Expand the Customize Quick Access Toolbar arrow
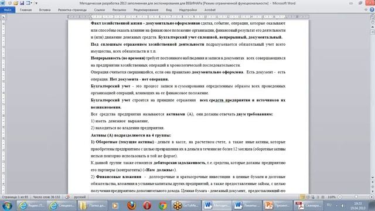The width and height of the screenshot is (375, 211). pos(36,3)
